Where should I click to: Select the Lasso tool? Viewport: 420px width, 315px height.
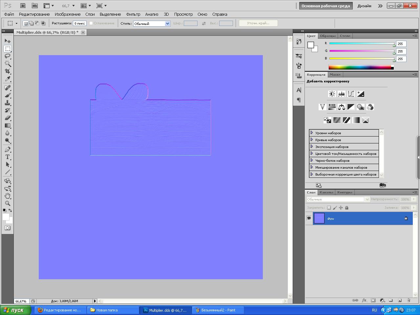pyautogui.click(x=8, y=56)
